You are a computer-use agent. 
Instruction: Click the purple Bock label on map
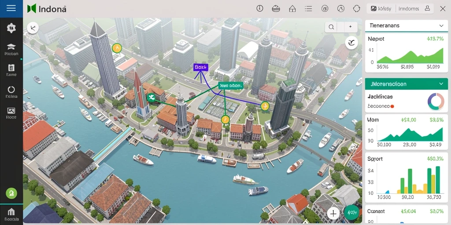pos(200,67)
